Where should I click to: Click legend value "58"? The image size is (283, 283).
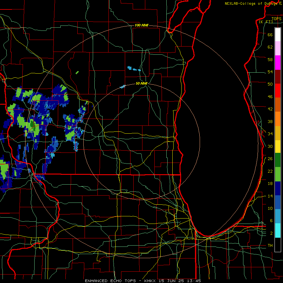tap(270, 59)
